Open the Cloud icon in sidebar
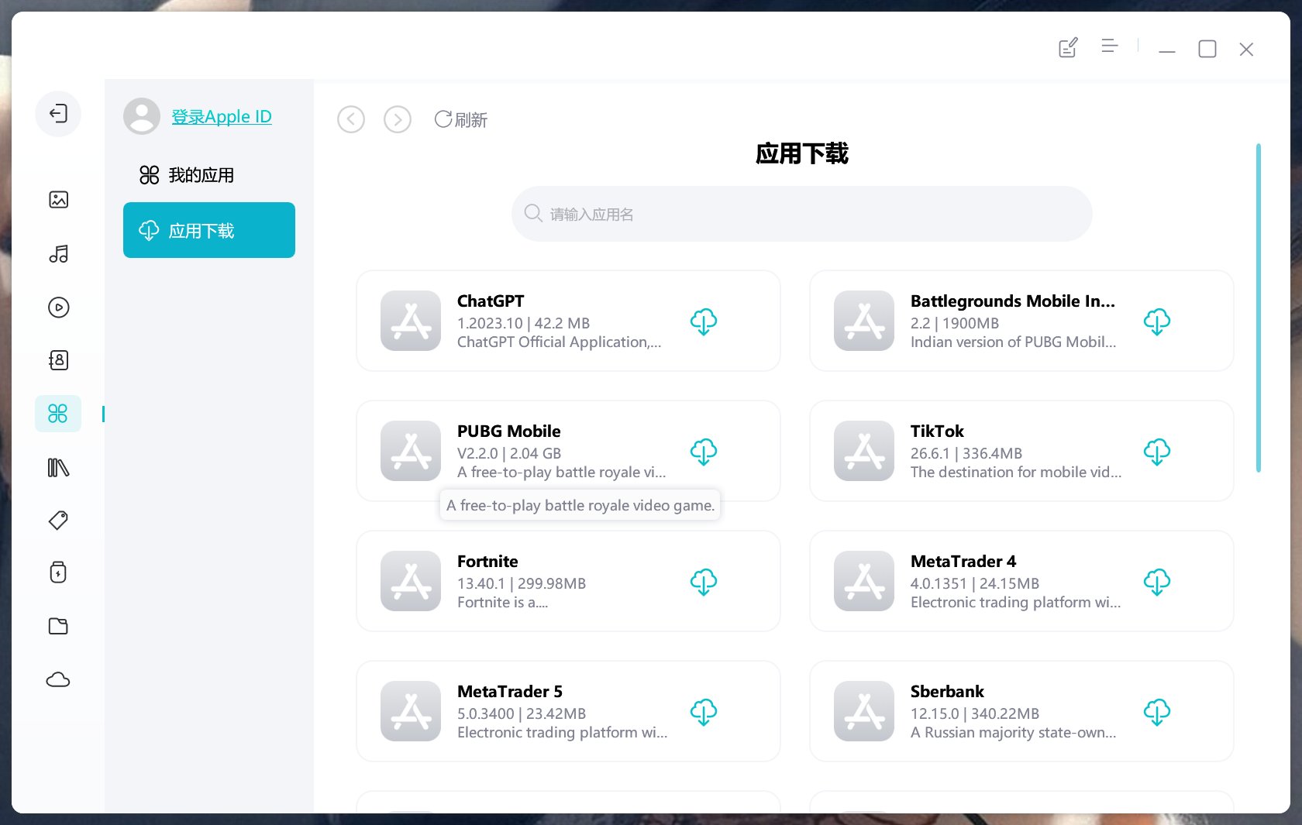The image size is (1302, 825). [x=58, y=680]
